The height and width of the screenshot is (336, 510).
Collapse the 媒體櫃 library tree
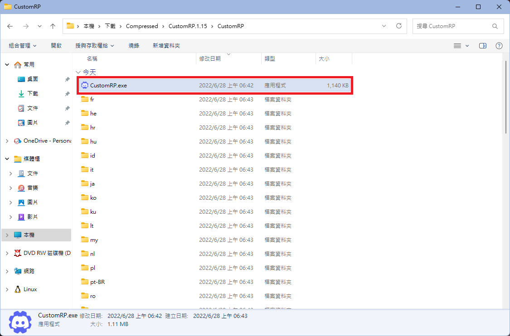(7, 159)
